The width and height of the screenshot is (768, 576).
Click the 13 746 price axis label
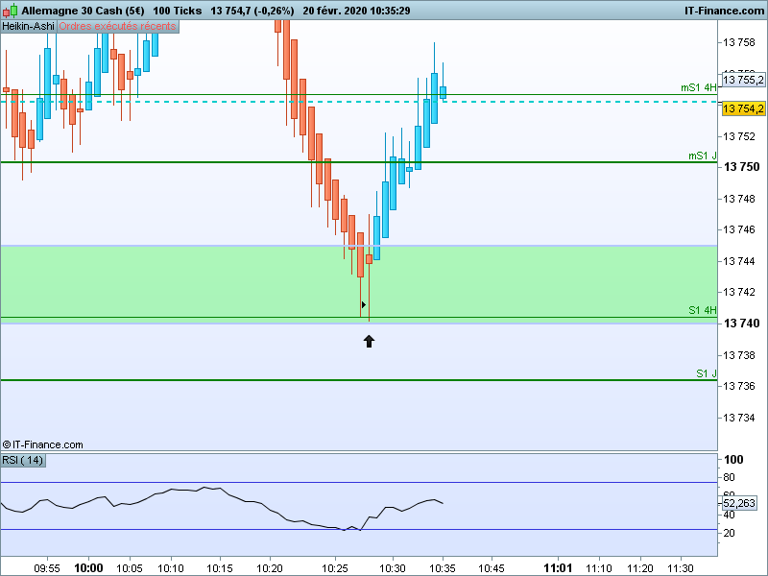point(739,229)
